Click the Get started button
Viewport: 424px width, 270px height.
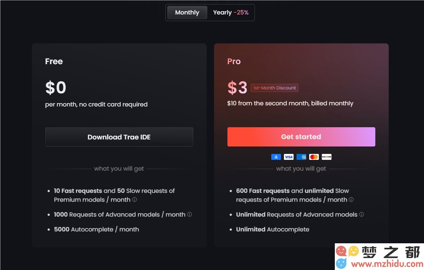pos(301,137)
